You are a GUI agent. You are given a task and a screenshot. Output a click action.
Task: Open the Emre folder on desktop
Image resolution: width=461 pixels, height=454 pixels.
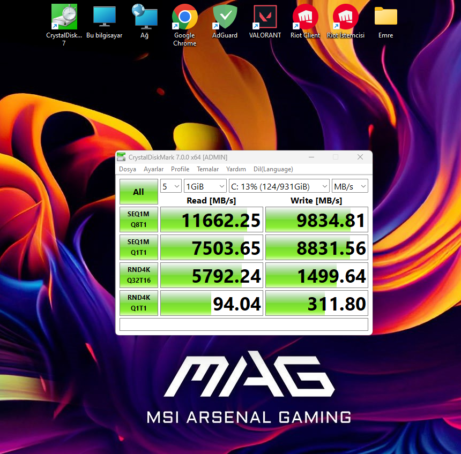(386, 22)
